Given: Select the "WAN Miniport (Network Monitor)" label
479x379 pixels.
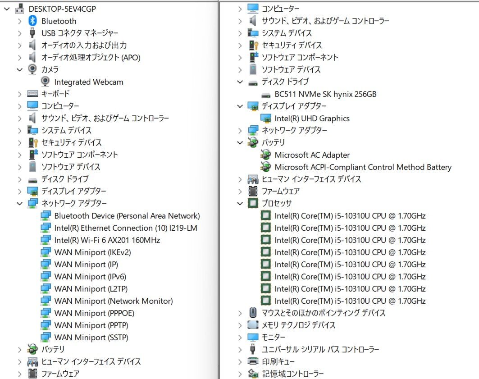Looking at the screenshot, I should (x=114, y=301).
